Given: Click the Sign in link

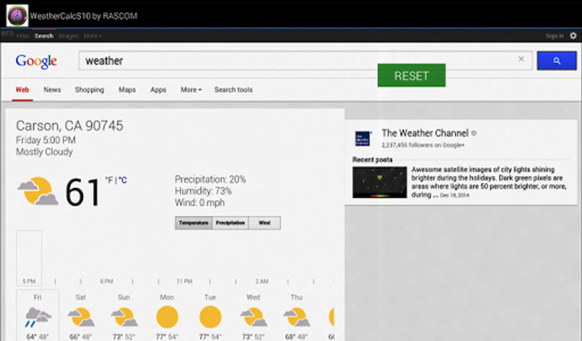Looking at the screenshot, I should [x=555, y=36].
